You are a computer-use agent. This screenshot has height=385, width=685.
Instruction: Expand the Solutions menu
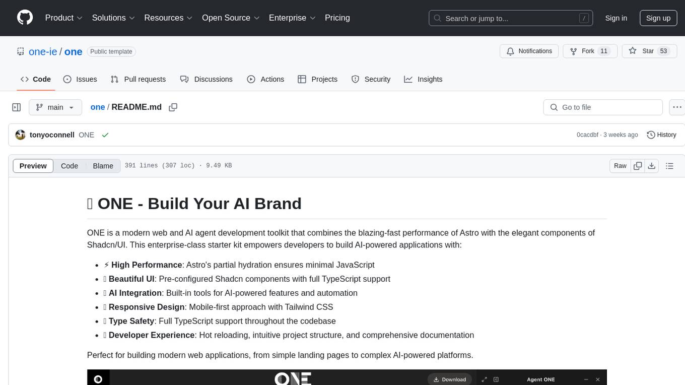(x=113, y=18)
